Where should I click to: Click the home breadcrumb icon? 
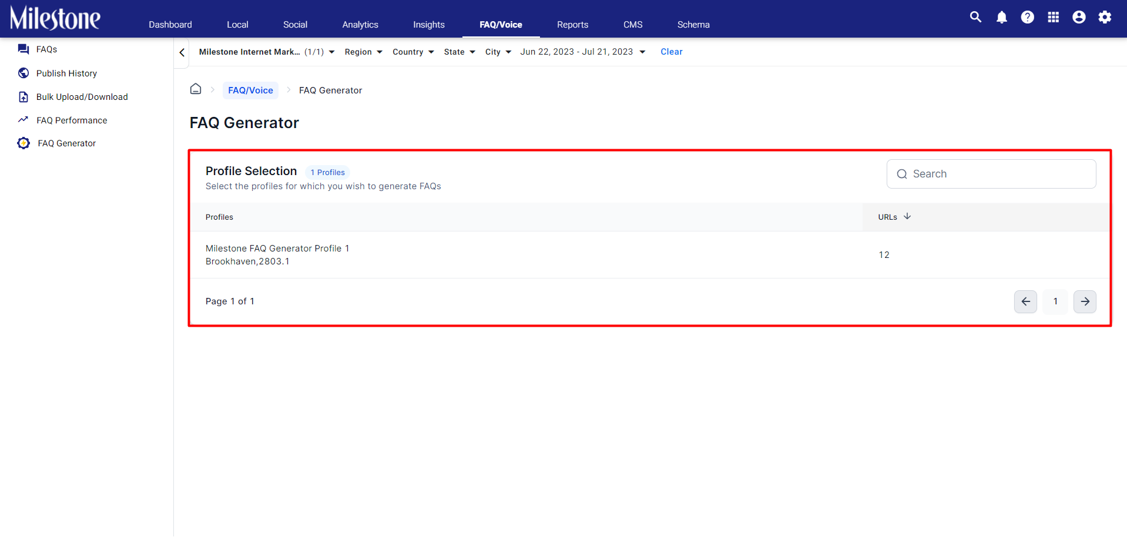click(x=196, y=89)
